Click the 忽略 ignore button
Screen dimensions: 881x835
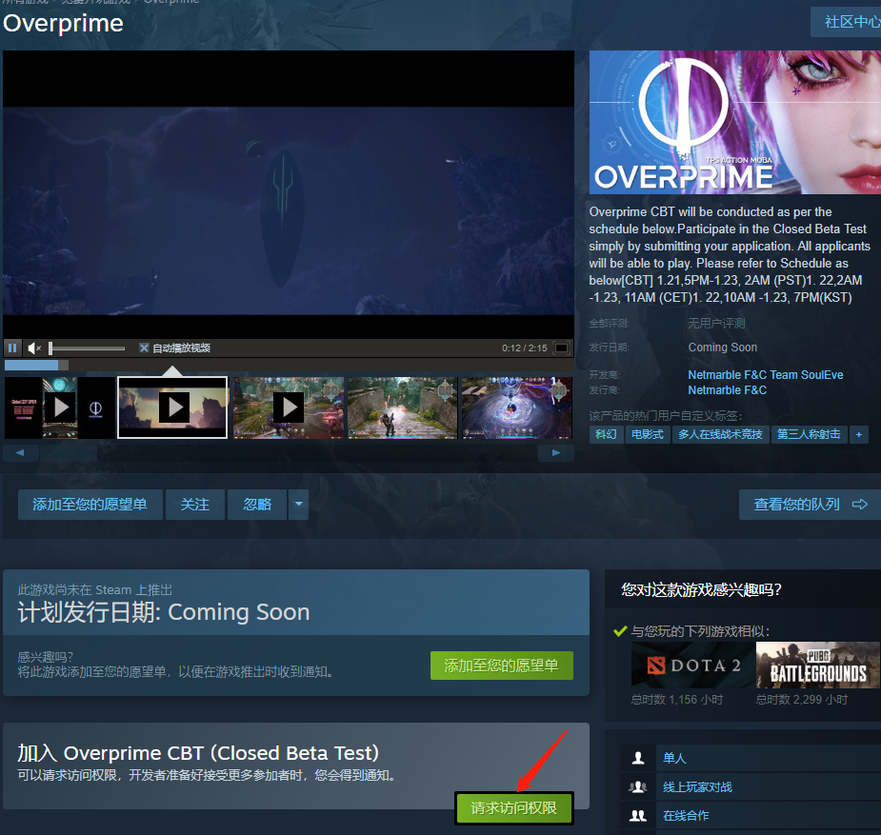257,505
